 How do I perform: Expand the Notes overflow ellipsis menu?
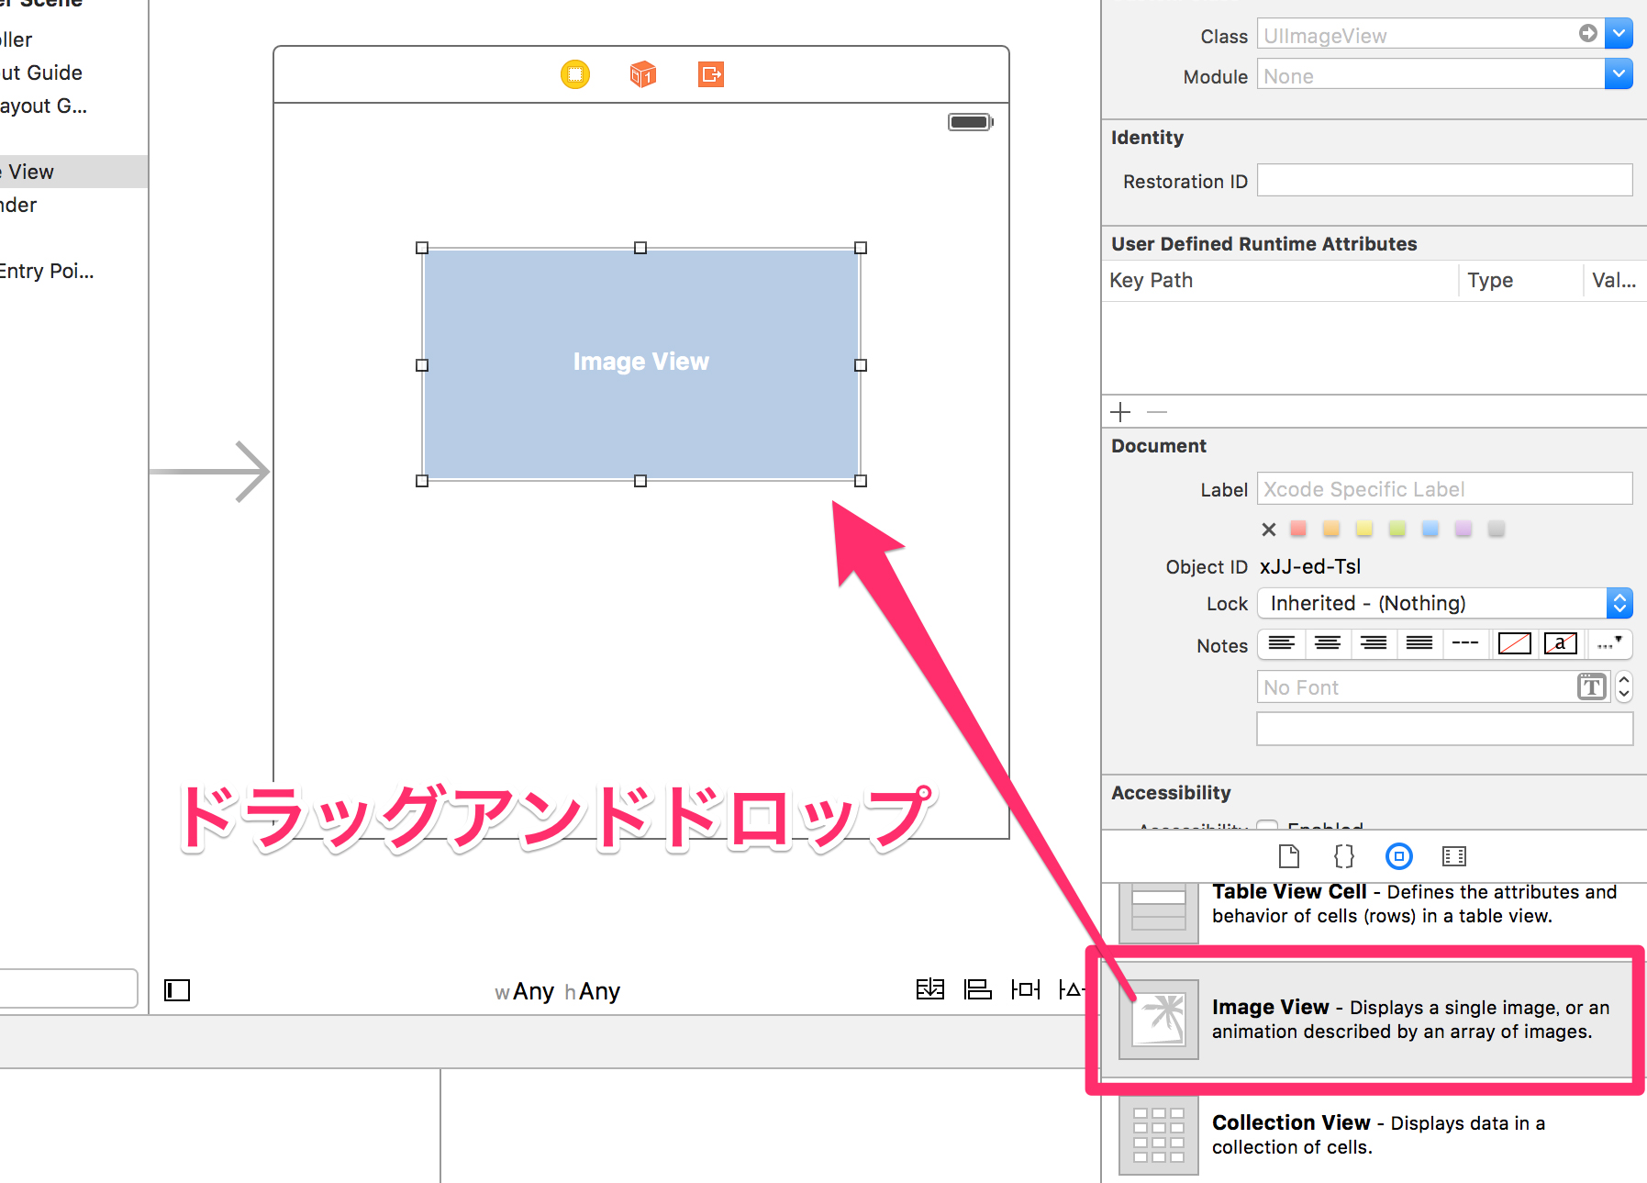tap(1610, 644)
